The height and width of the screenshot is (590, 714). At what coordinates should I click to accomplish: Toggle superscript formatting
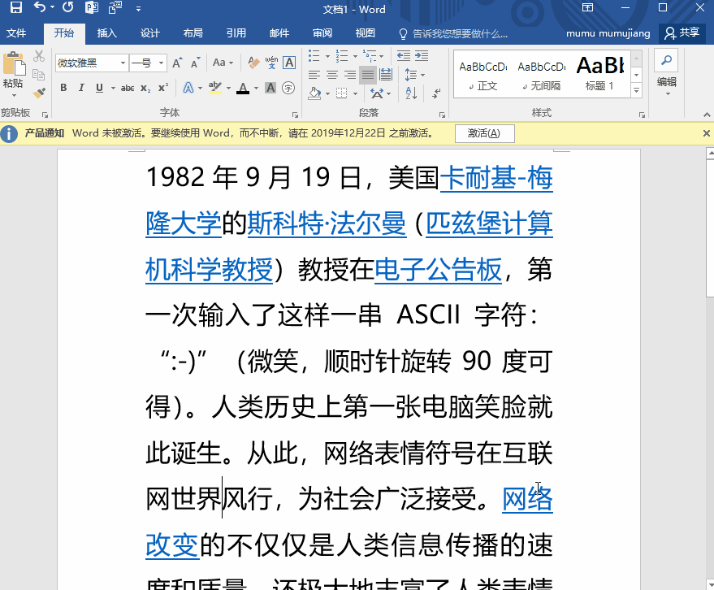(x=163, y=88)
